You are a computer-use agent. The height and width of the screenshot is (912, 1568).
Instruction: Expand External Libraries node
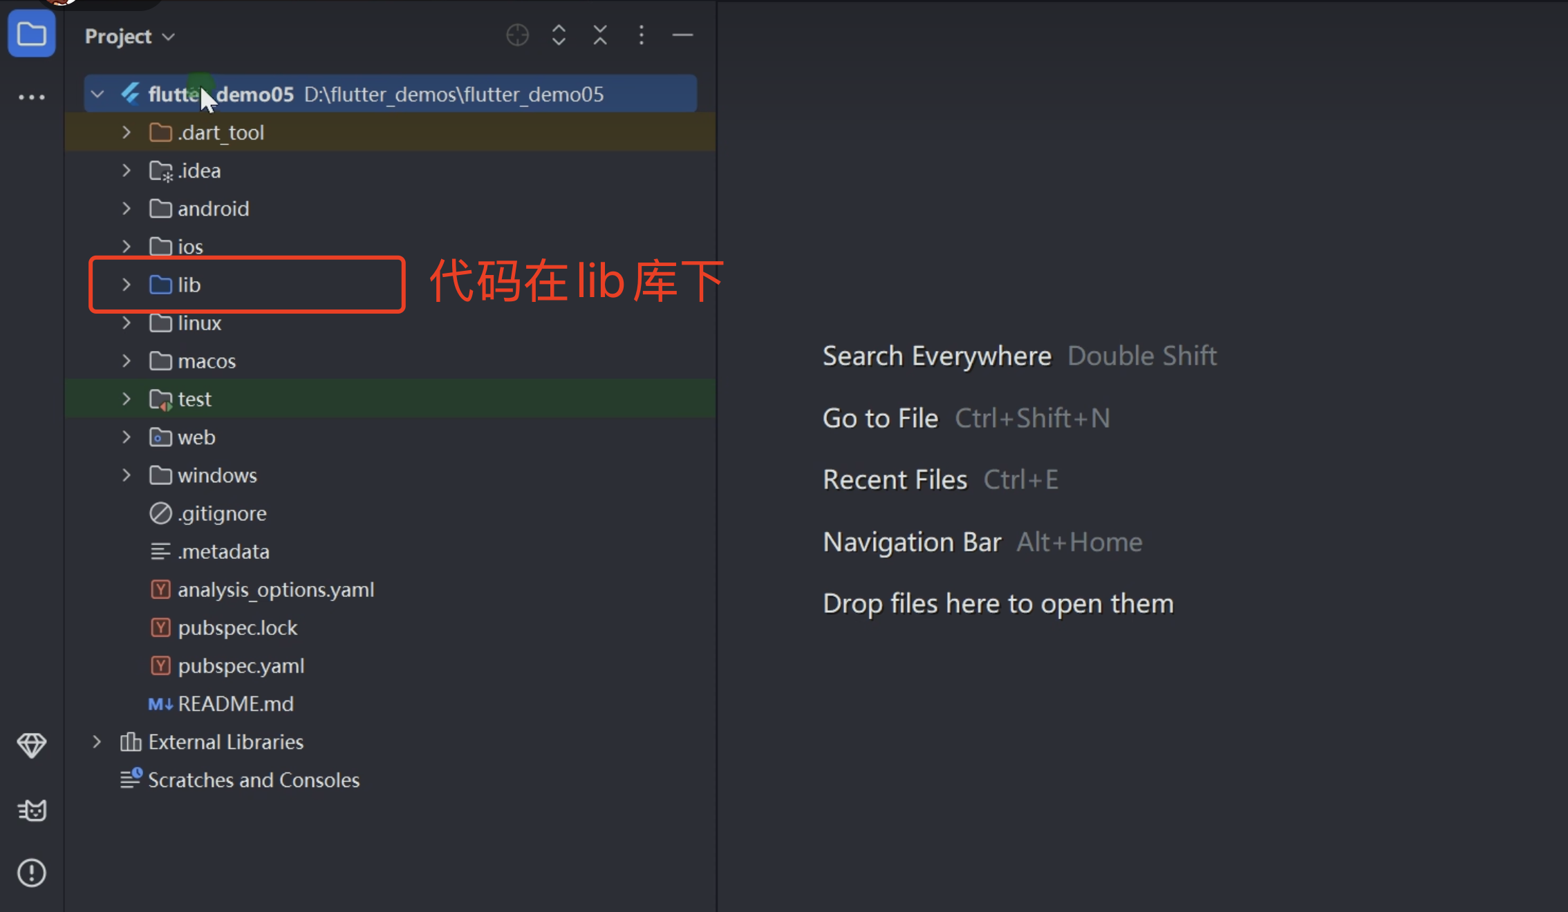(97, 742)
